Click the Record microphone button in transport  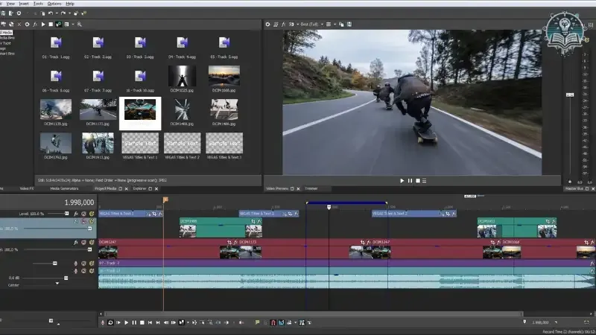pyautogui.click(x=103, y=322)
